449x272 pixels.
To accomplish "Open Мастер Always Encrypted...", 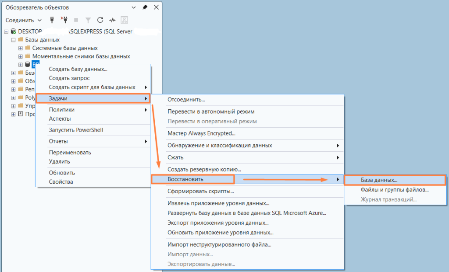I will (x=247, y=133).
